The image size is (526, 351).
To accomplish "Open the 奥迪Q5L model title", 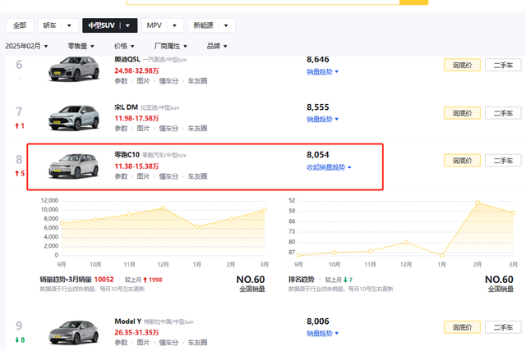I will [127, 60].
